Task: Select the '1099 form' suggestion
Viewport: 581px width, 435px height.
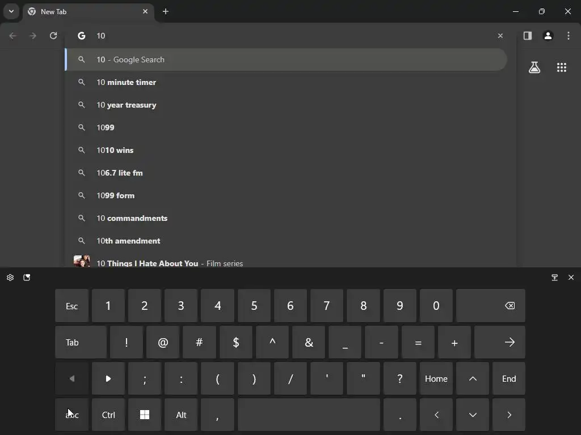Action: tap(286, 195)
